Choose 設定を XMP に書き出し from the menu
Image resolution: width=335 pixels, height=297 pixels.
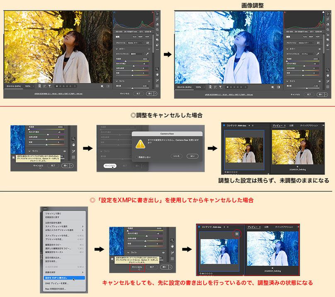pyautogui.click(x=64, y=278)
